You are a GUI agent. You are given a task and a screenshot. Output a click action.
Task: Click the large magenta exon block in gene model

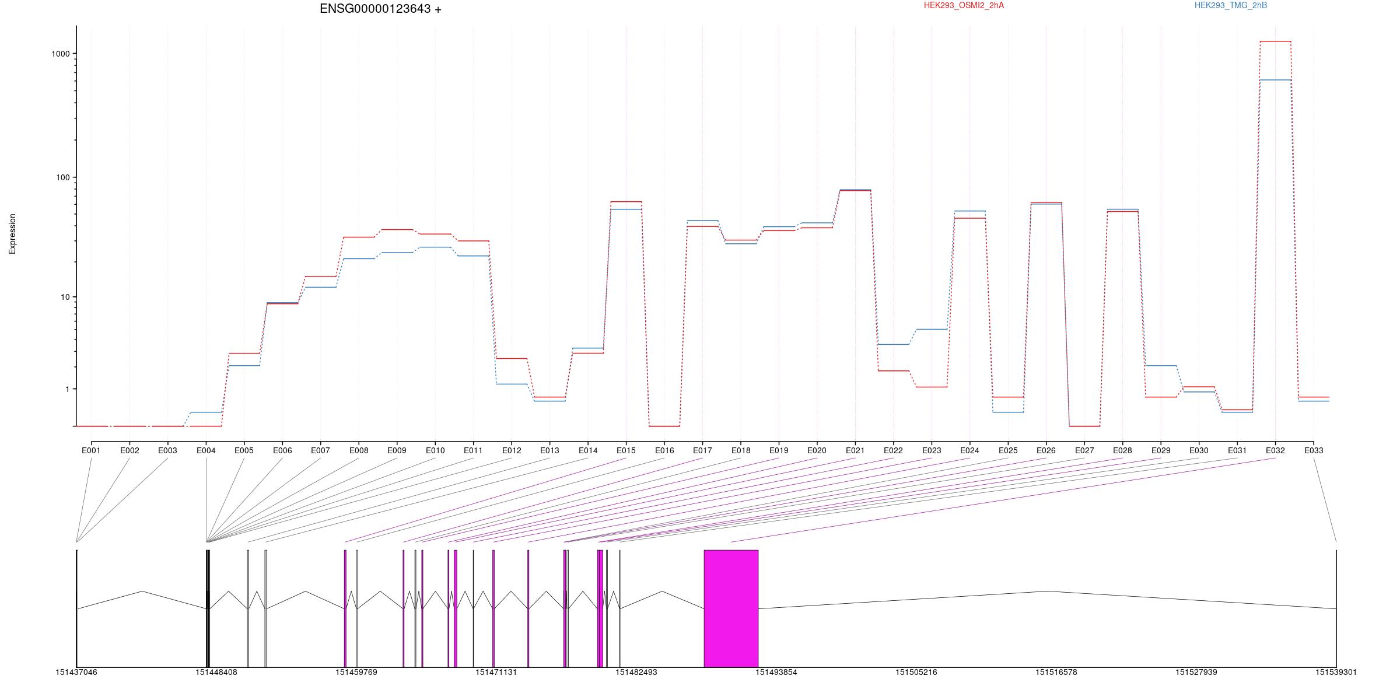click(731, 608)
